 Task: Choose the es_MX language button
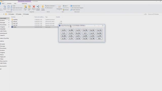pos(71,30)
